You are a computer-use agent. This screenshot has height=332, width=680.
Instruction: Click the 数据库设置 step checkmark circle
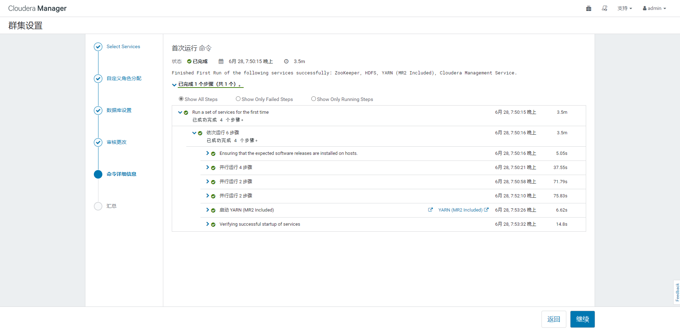coord(98,111)
